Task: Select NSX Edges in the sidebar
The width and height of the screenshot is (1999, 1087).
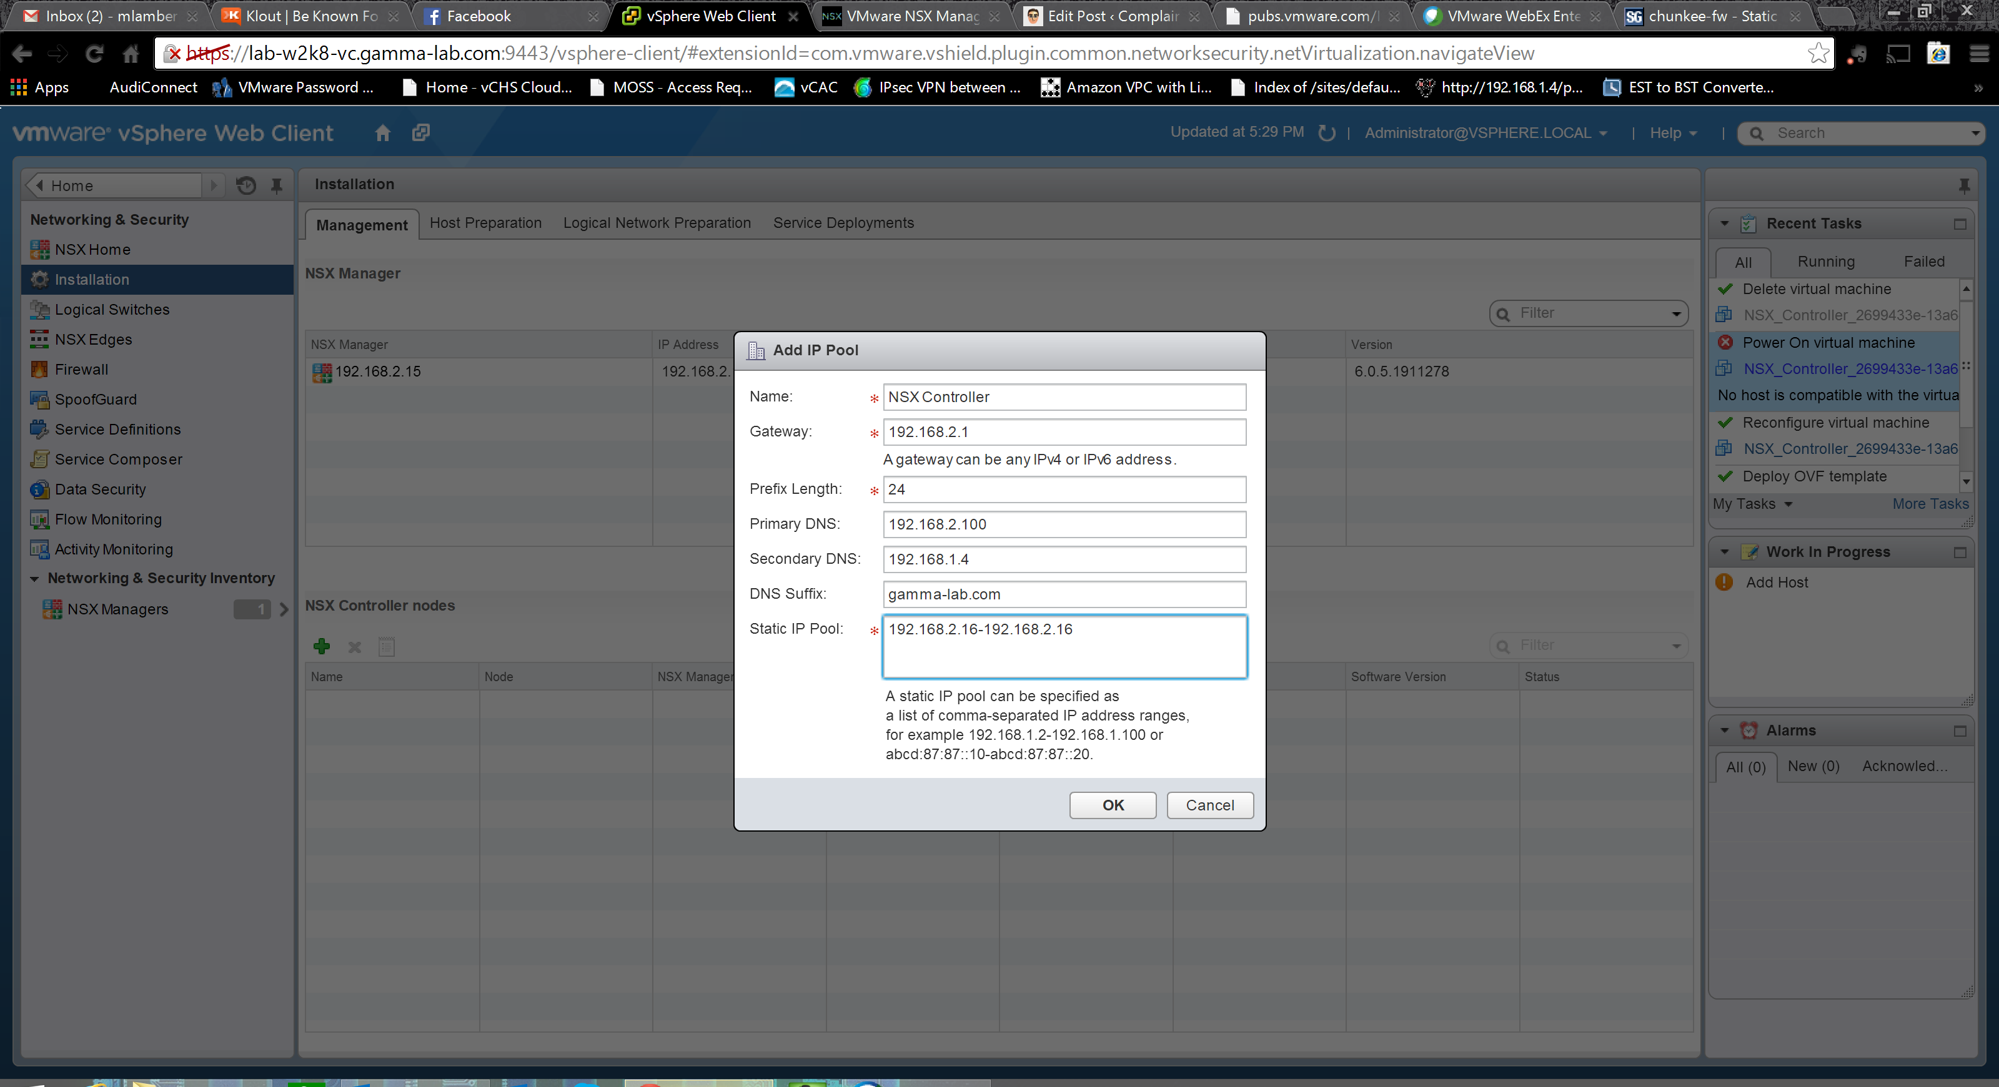Action: 92,339
